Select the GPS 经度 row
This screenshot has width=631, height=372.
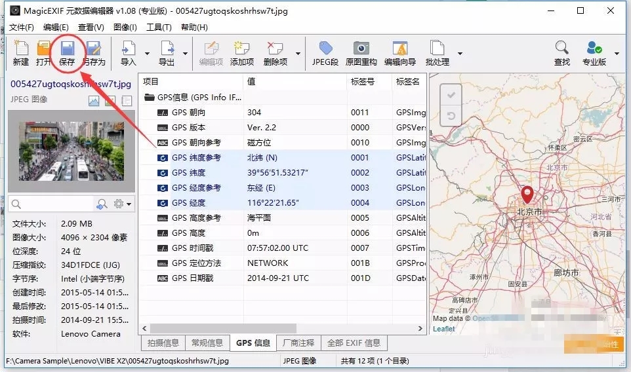tap(283, 203)
